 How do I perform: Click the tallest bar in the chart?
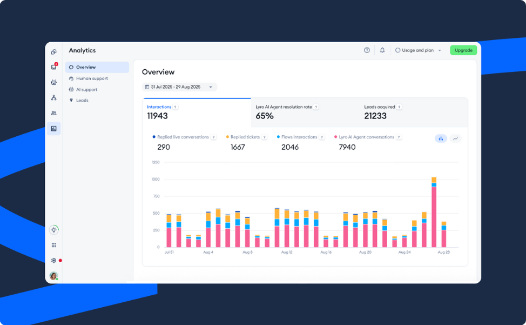(x=434, y=214)
